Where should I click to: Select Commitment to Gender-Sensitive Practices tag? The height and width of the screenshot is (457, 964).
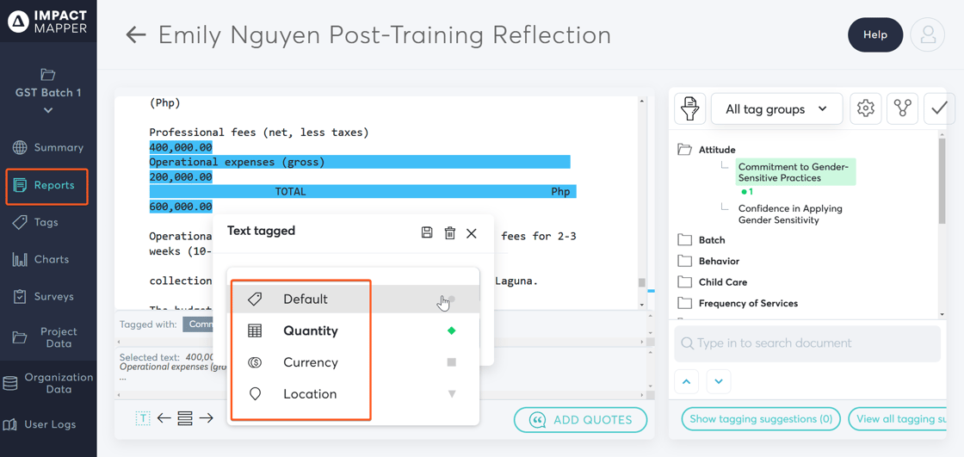[793, 172]
